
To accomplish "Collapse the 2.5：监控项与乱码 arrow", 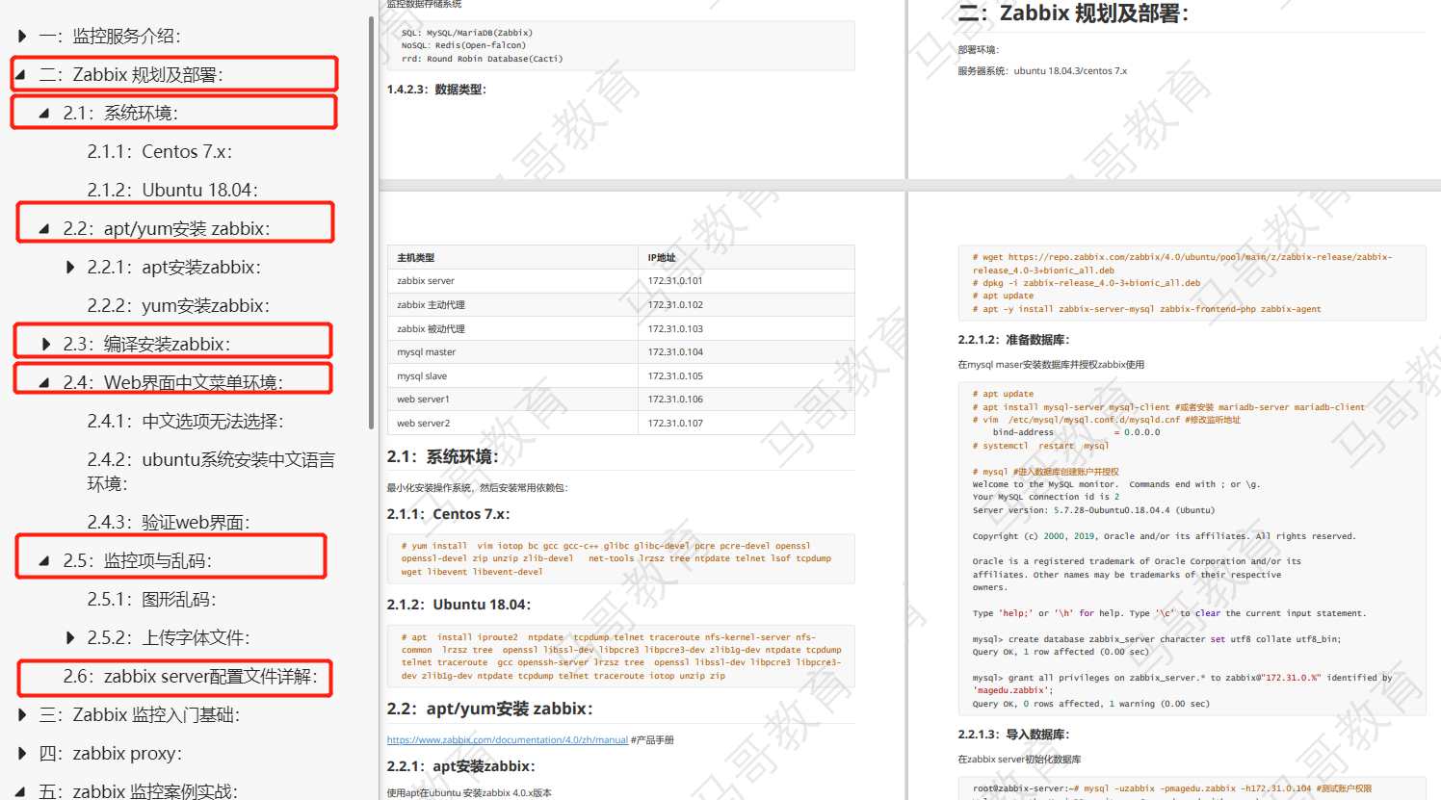I will tap(44, 561).
